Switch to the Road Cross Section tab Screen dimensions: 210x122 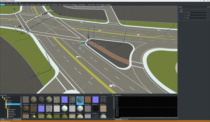pyautogui.click(x=17, y=119)
